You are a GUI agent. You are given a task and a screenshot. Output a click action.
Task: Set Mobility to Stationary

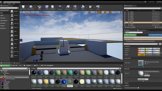click(149, 55)
